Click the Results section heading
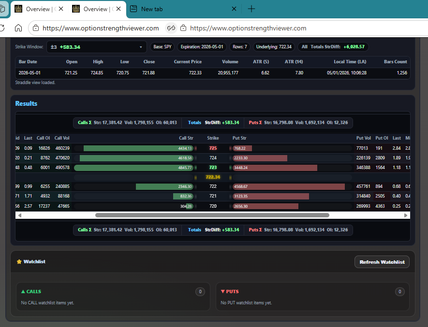Screen dimensions: 428x327 coord(26,103)
